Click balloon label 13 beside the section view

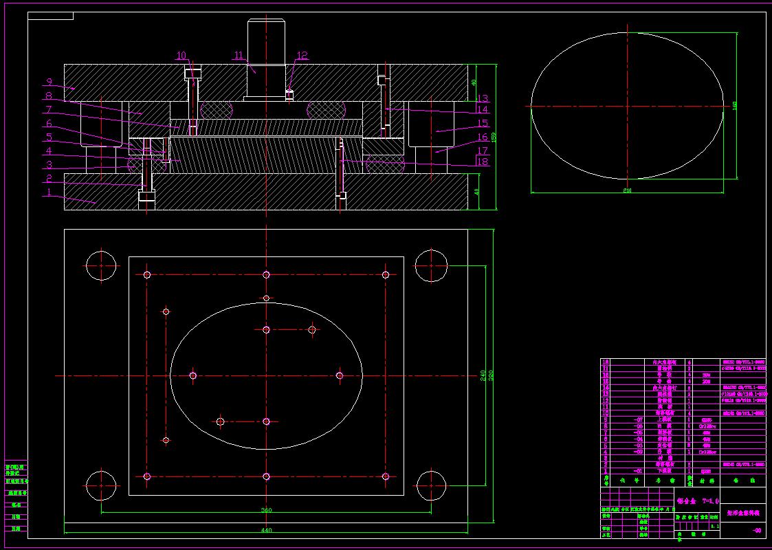pyautogui.click(x=482, y=98)
